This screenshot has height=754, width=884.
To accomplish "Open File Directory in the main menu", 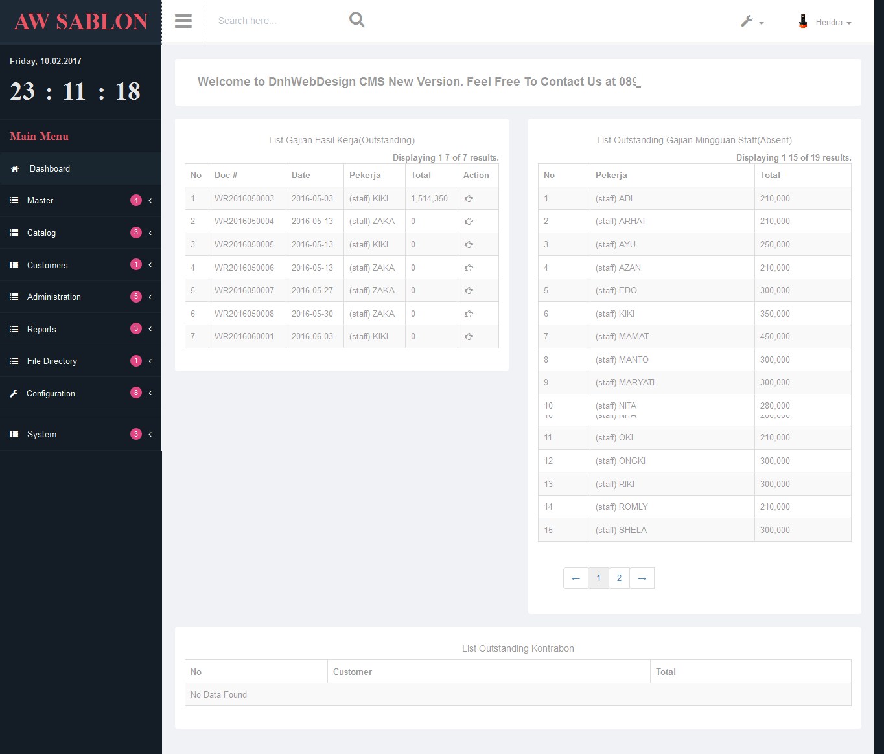I will click(52, 361).
